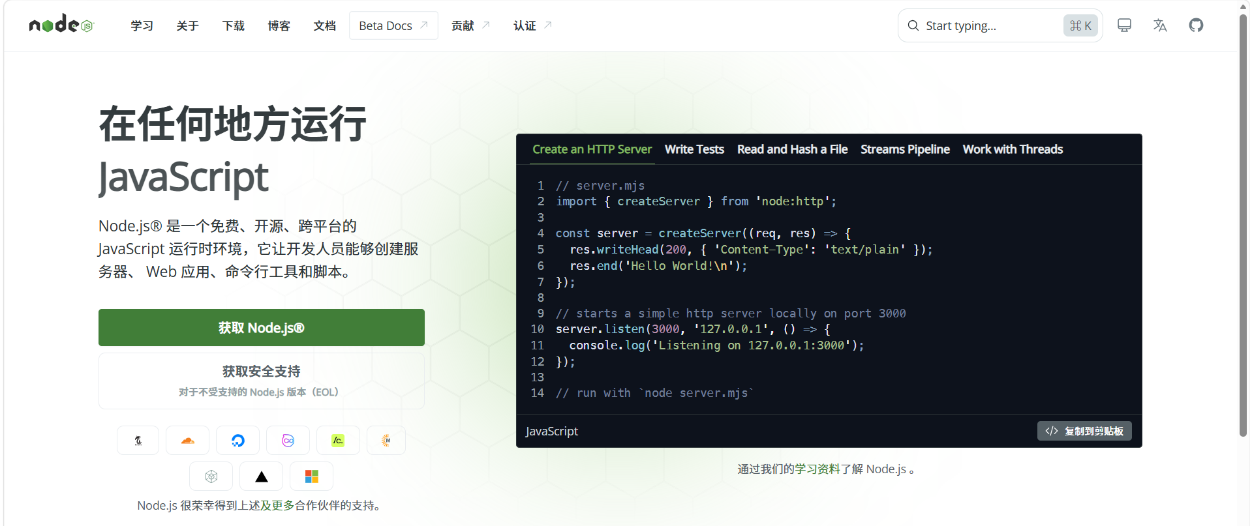Click the JavaScript word in the page heading
This screenshot has height=526, width=1252.
click(183, 177)
